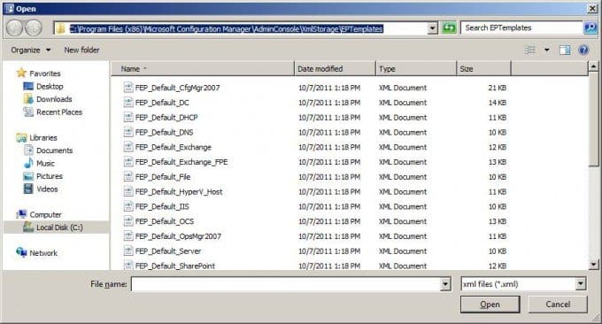Click the XML icon of FEP_Default_Exchange
602x324 pixels.
(x=128, y=147)
